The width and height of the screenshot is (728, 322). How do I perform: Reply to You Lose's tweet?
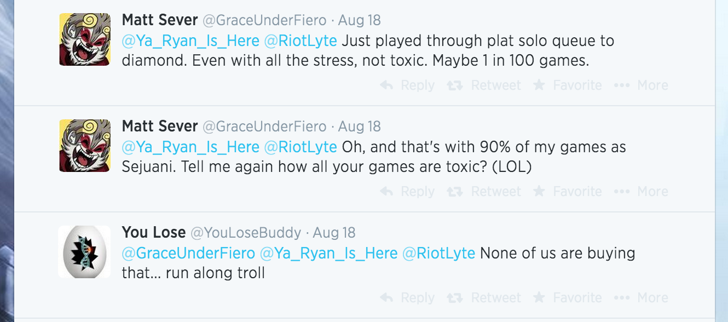point(408,298)
